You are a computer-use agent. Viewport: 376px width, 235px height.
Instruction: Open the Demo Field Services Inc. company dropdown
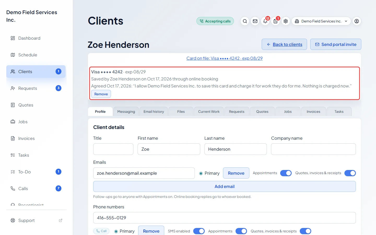click(321, 21)
